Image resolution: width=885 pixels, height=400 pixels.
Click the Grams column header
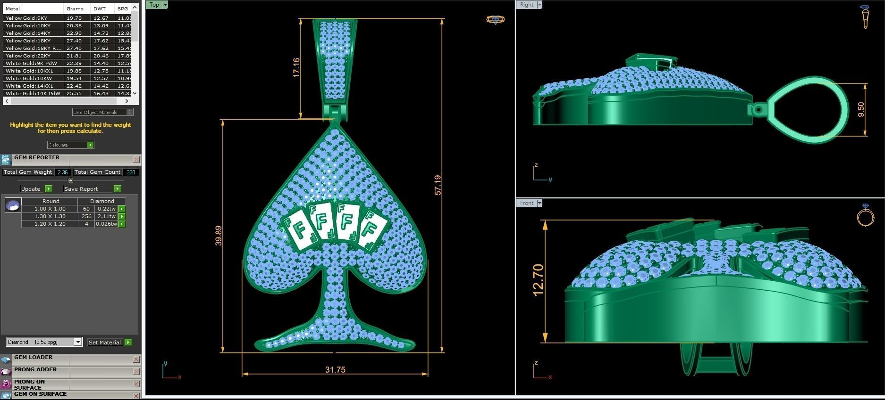[x=77, y=8]
